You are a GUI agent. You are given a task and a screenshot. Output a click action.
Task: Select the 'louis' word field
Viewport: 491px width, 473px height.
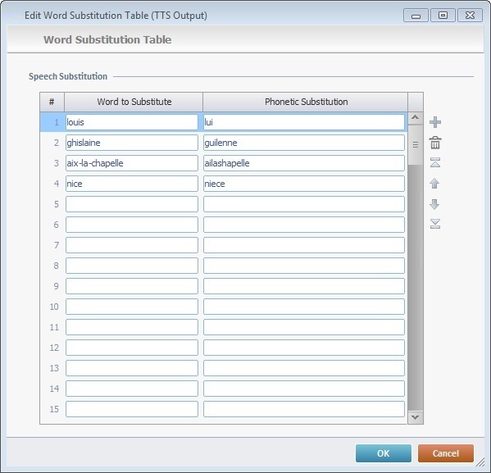pos(132,122)
